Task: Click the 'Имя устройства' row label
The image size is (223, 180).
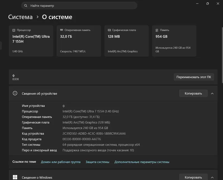Action: click(33, 106)
